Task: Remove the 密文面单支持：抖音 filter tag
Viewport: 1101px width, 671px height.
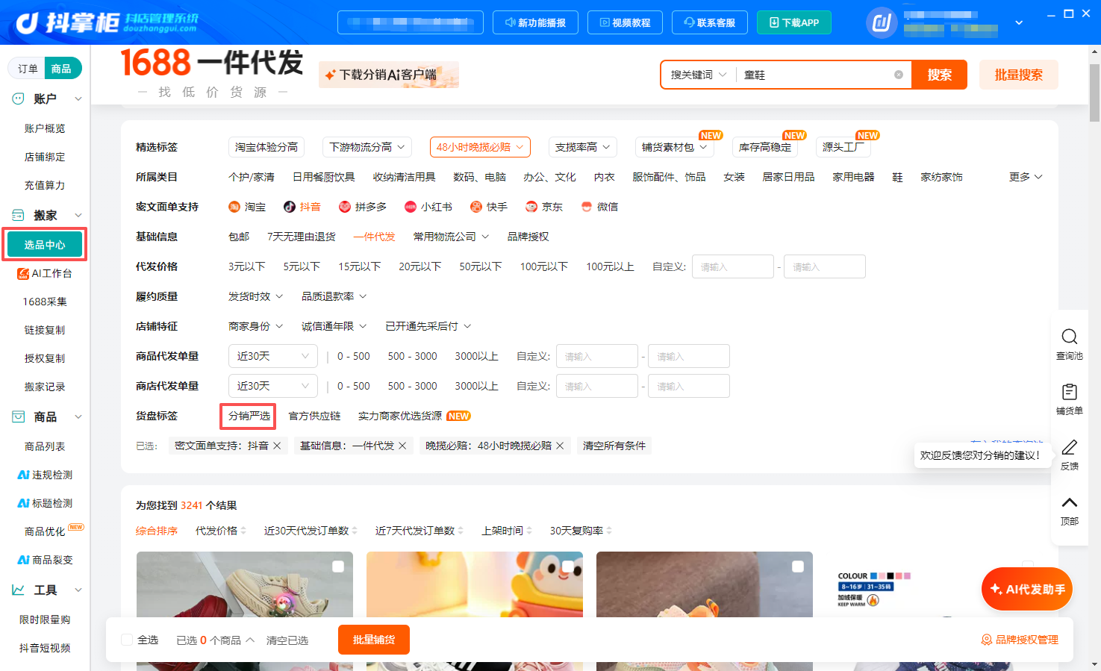Action: 277,446
